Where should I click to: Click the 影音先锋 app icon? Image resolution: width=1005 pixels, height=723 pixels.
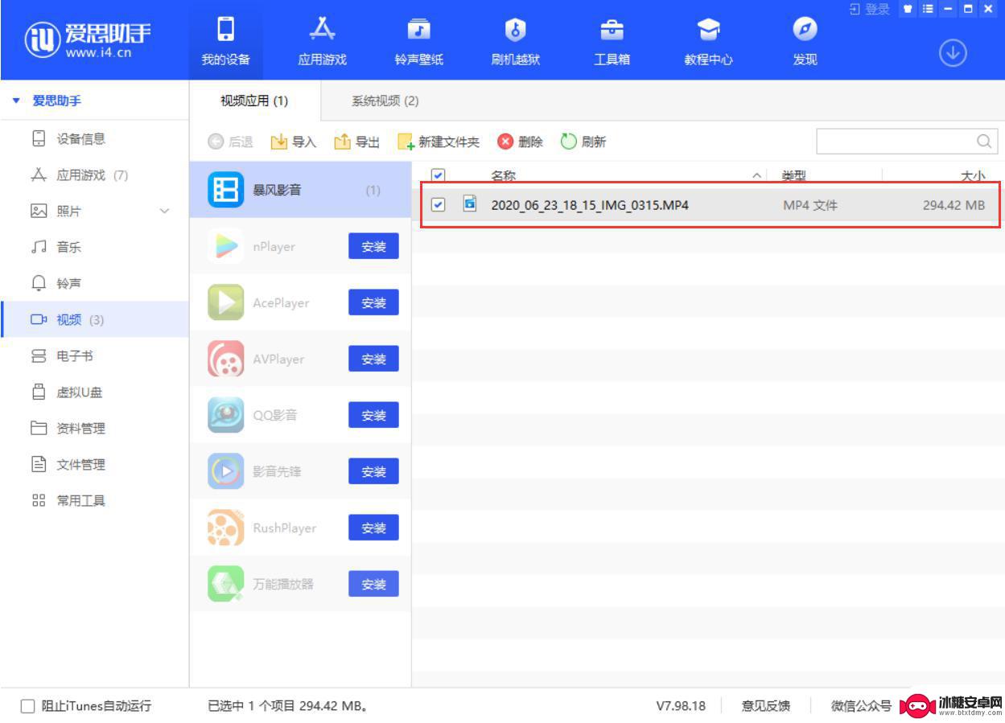(225, 471)
